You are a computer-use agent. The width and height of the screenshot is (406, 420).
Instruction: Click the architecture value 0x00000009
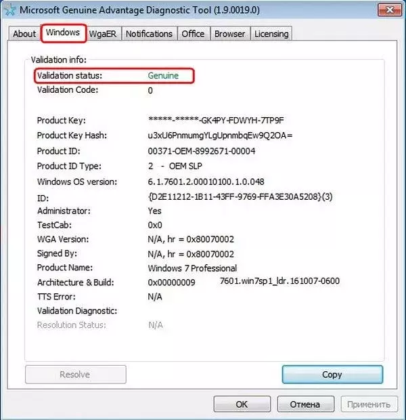[x=171, y=282]
